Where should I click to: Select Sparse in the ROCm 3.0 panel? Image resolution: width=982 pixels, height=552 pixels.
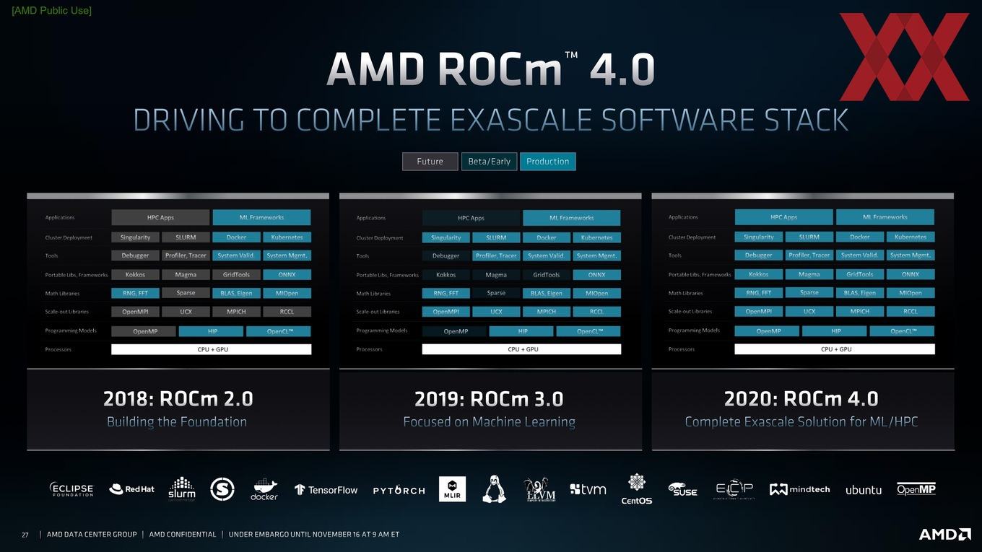(x=496, y=293)
